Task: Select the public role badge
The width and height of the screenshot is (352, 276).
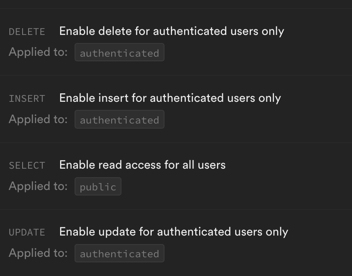Action: pos(98,187)
